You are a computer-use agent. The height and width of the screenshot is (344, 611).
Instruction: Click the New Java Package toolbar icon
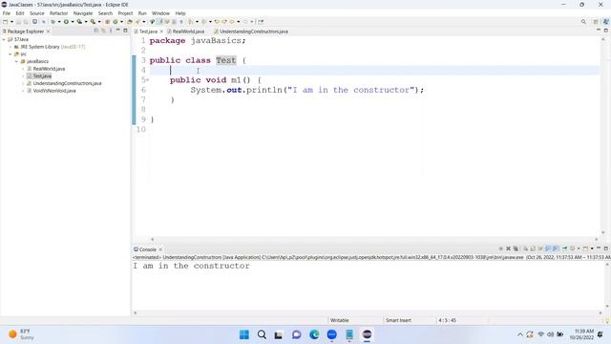click(x=108, y=22)
